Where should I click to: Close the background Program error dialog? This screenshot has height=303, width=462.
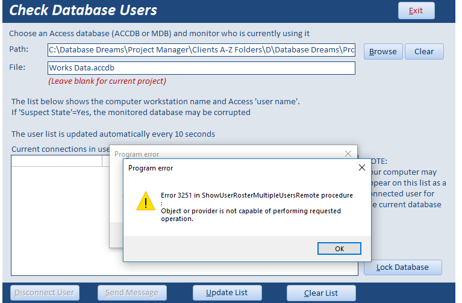[x=348, y=154]
